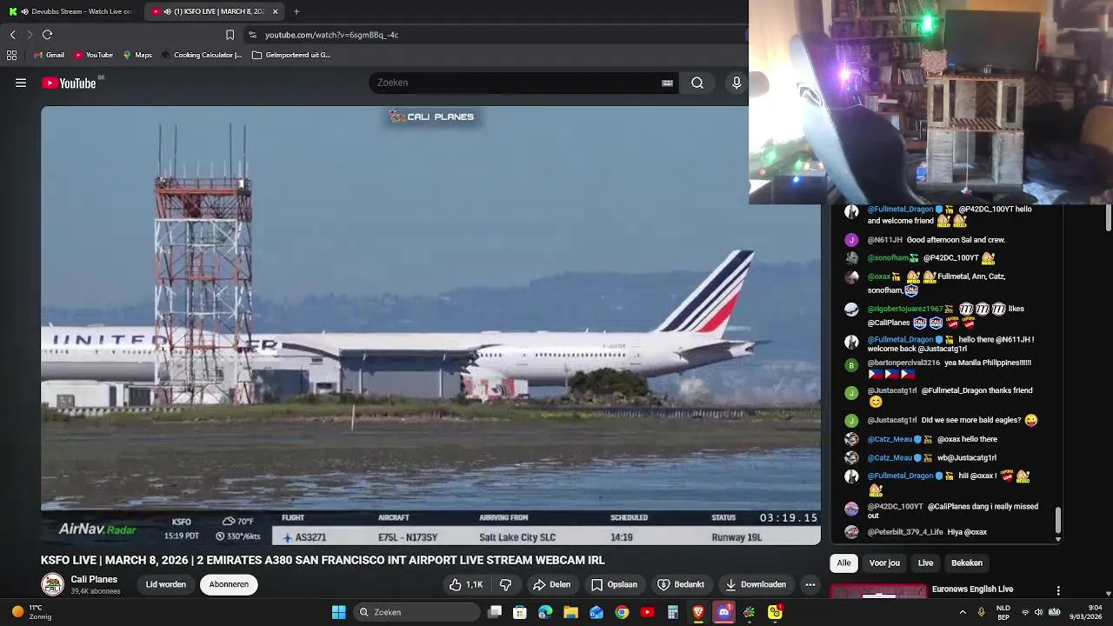Mute audio on the KSFO LIVE tab
The image size is (1113, 626).
167,11
